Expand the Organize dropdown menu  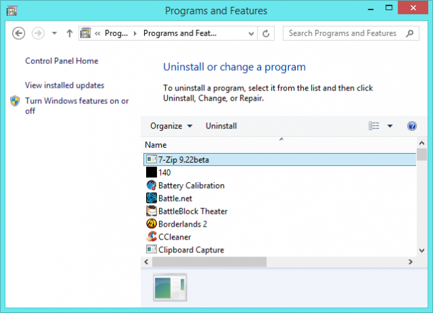171,126
